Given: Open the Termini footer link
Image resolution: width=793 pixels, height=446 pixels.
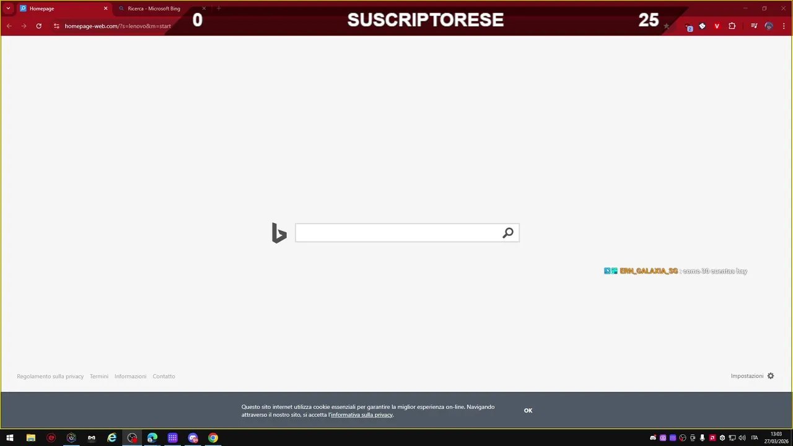Looking at the screenshot, I should pyautogui.click(x=99, y=376).
